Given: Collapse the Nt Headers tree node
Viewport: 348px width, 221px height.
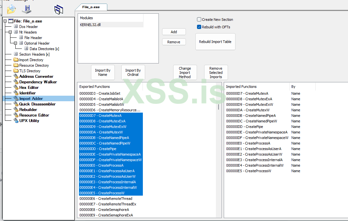Looking at the screenshot, I should [x=10, y=32].
